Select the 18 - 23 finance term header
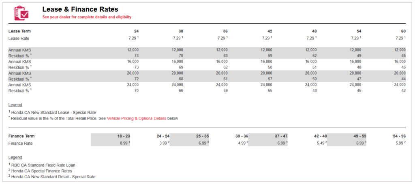This screenshot has height=184, width=415. click(x=124, y=136)
